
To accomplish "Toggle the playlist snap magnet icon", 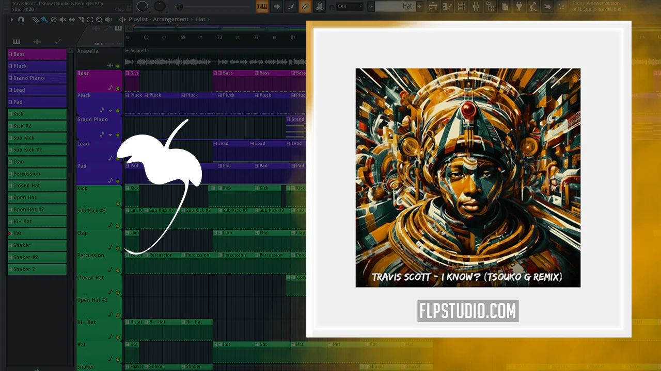I will [21, 20].
